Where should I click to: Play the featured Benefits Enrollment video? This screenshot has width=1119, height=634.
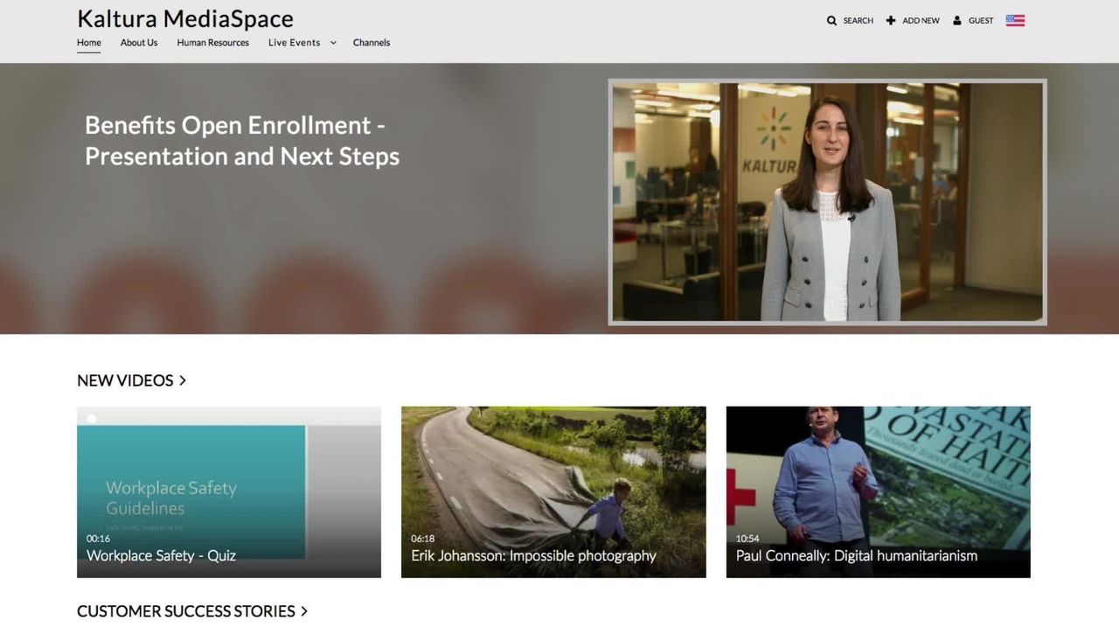[x=827, y=202]
